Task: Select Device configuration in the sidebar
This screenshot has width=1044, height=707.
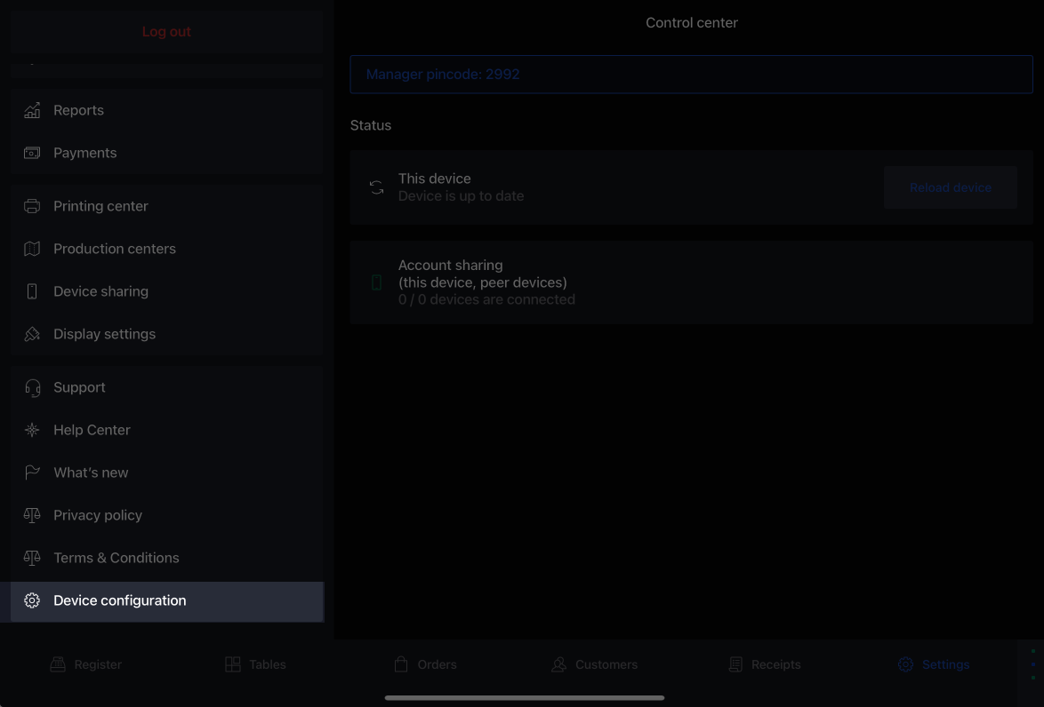Action: coord(119,600)
